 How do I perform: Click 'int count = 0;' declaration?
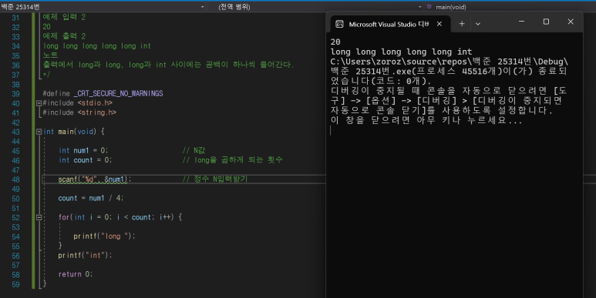(x=85, y=160)
